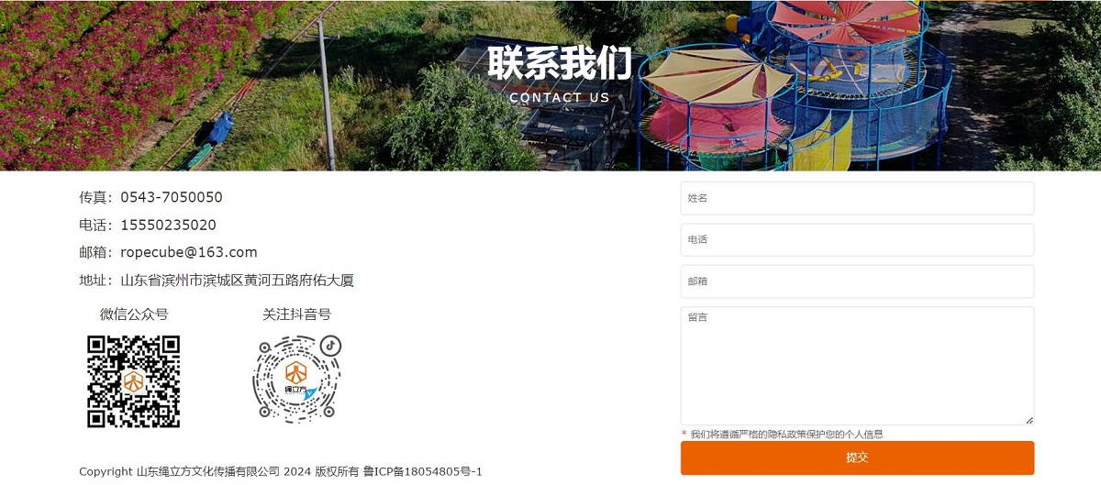The image size is (1101, 485).
Task: Click the WeChat official account QR code
Action: [134, 381]
